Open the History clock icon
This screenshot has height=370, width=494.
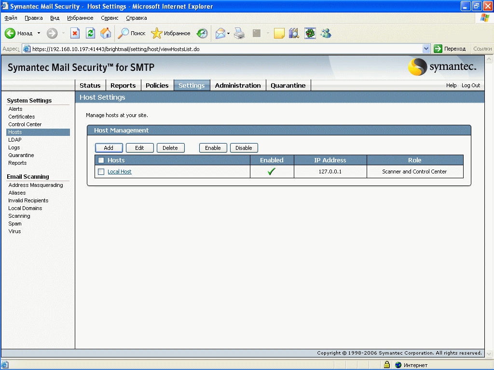point(202,33)
